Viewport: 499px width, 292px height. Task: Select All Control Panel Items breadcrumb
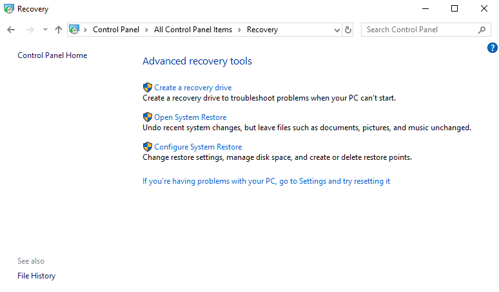193,30
